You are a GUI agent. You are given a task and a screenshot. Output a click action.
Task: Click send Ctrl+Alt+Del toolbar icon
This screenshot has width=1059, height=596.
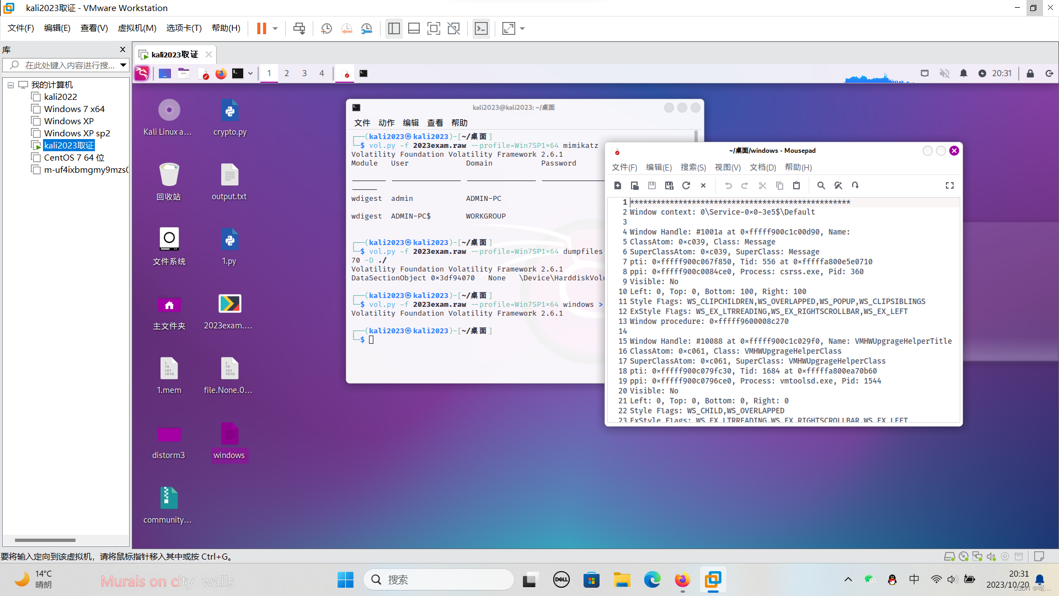299,29
